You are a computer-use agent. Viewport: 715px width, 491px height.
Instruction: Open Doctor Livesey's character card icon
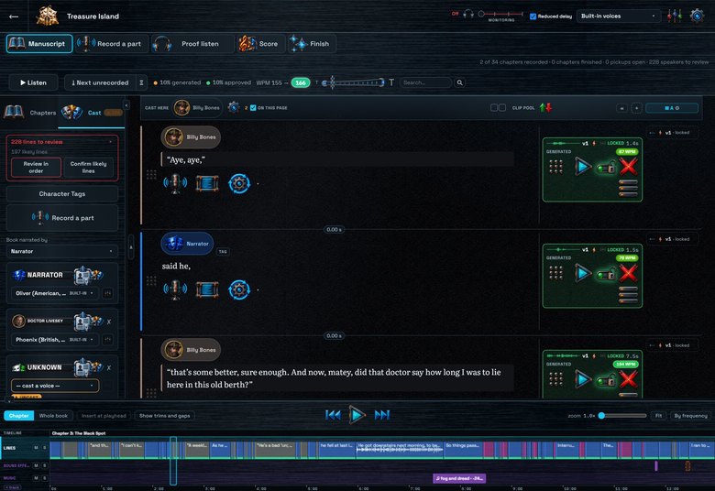coord(82,322)
